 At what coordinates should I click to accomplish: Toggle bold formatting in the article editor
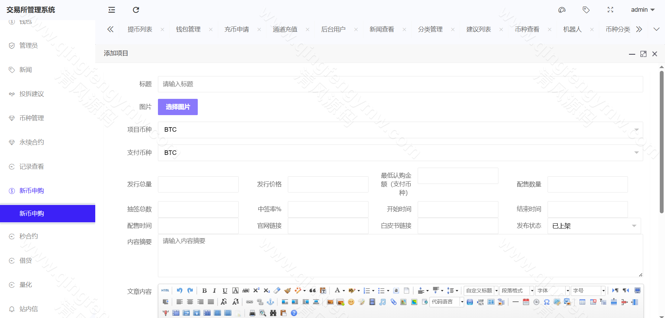pyautogui.click(x=205, y=291)
